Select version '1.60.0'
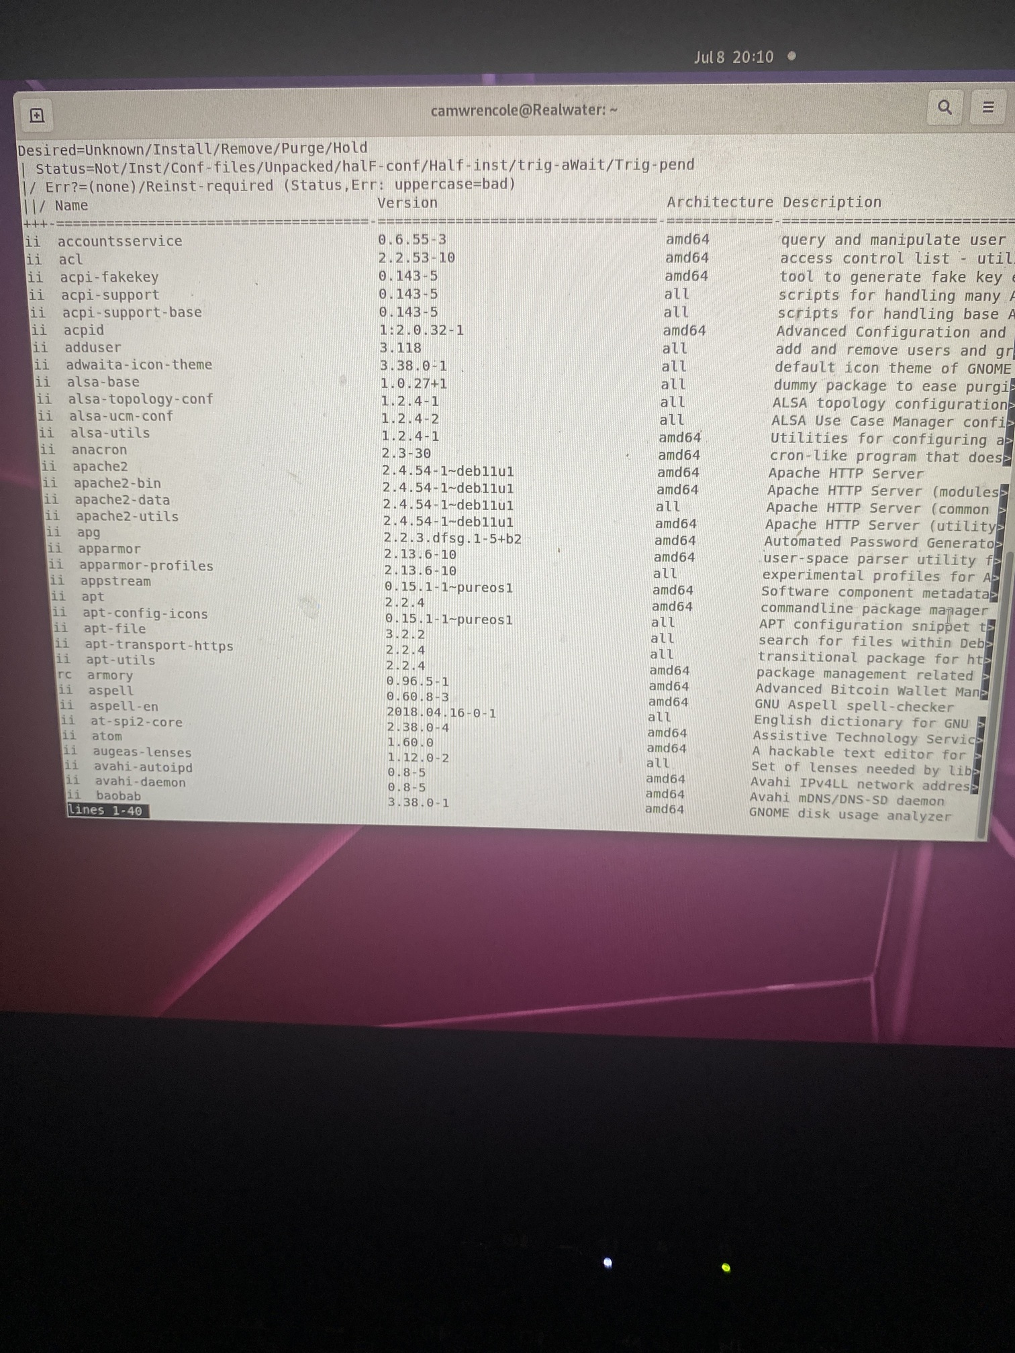The width and height of the screenshot is (1015, 1353). (x=411, y=743)
